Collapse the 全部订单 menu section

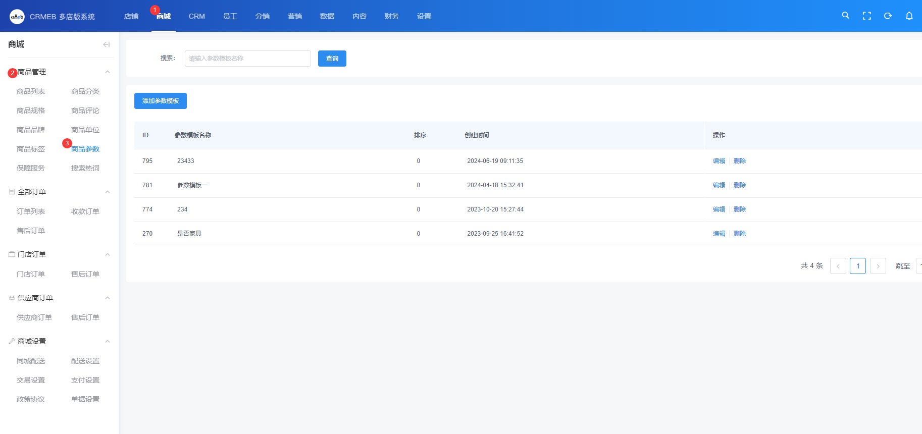coord(108,192)
